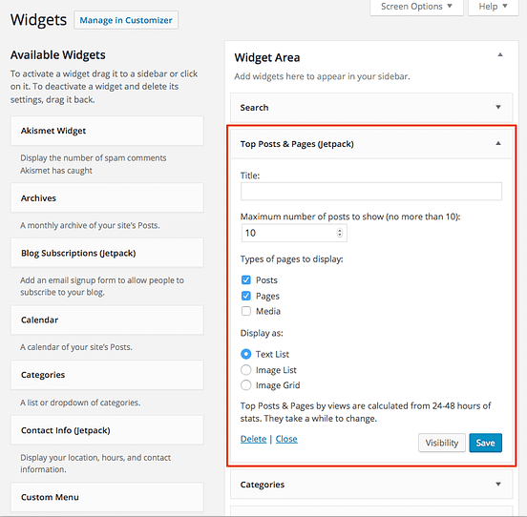Screen dimensions: 527x517
Task: Open widget Visibility settings
Action: 442,443
